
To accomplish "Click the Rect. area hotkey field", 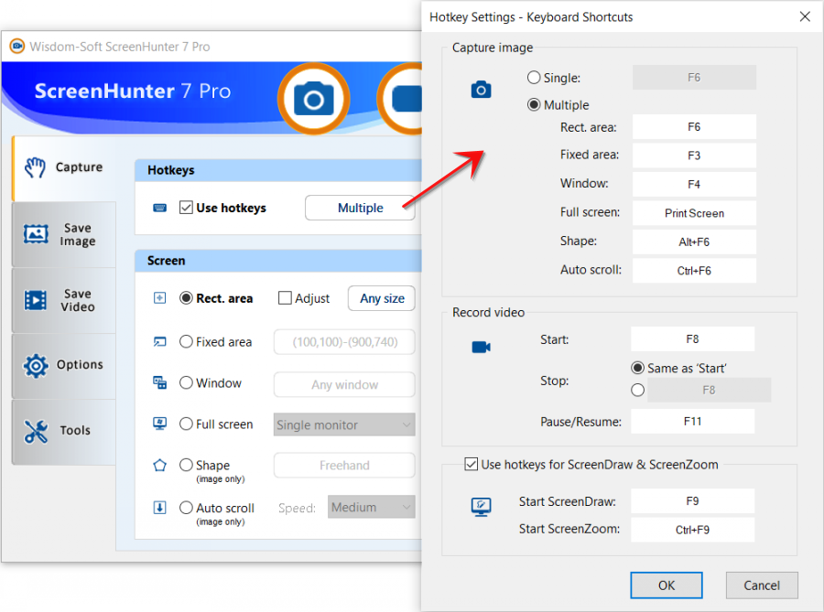I will tap(694, 127).
